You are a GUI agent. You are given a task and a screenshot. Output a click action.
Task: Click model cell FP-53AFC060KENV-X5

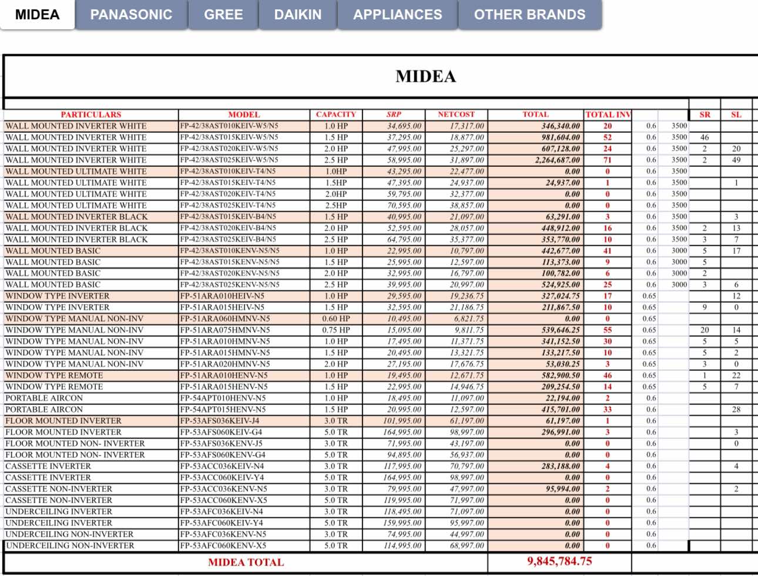[x=244, y=545]
